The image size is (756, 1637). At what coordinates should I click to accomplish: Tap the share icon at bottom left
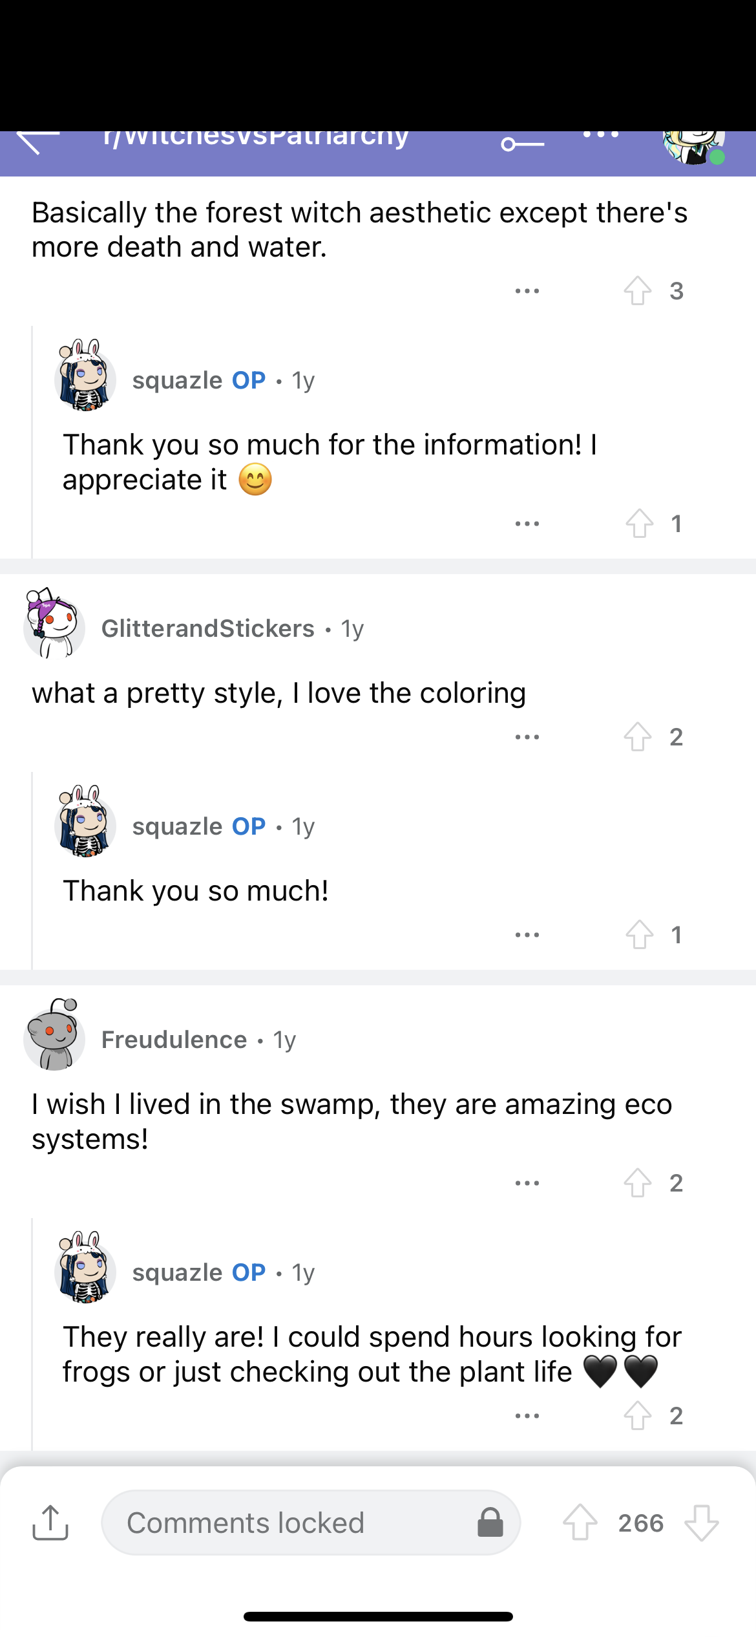tap(50, 1523)
